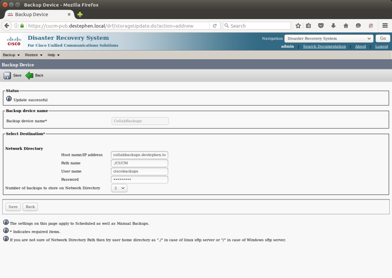Click the Path name field
This screenshot has height=278, width=392.
(139, 163)
